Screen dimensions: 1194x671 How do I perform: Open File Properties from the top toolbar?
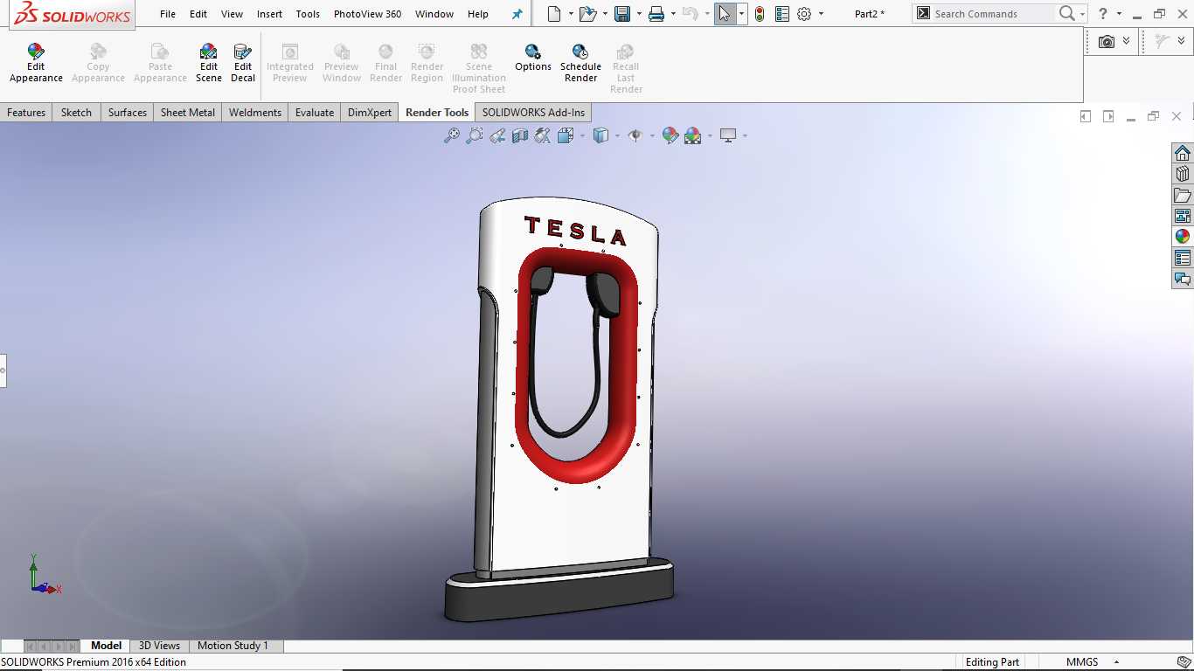(x=782, y=14)
